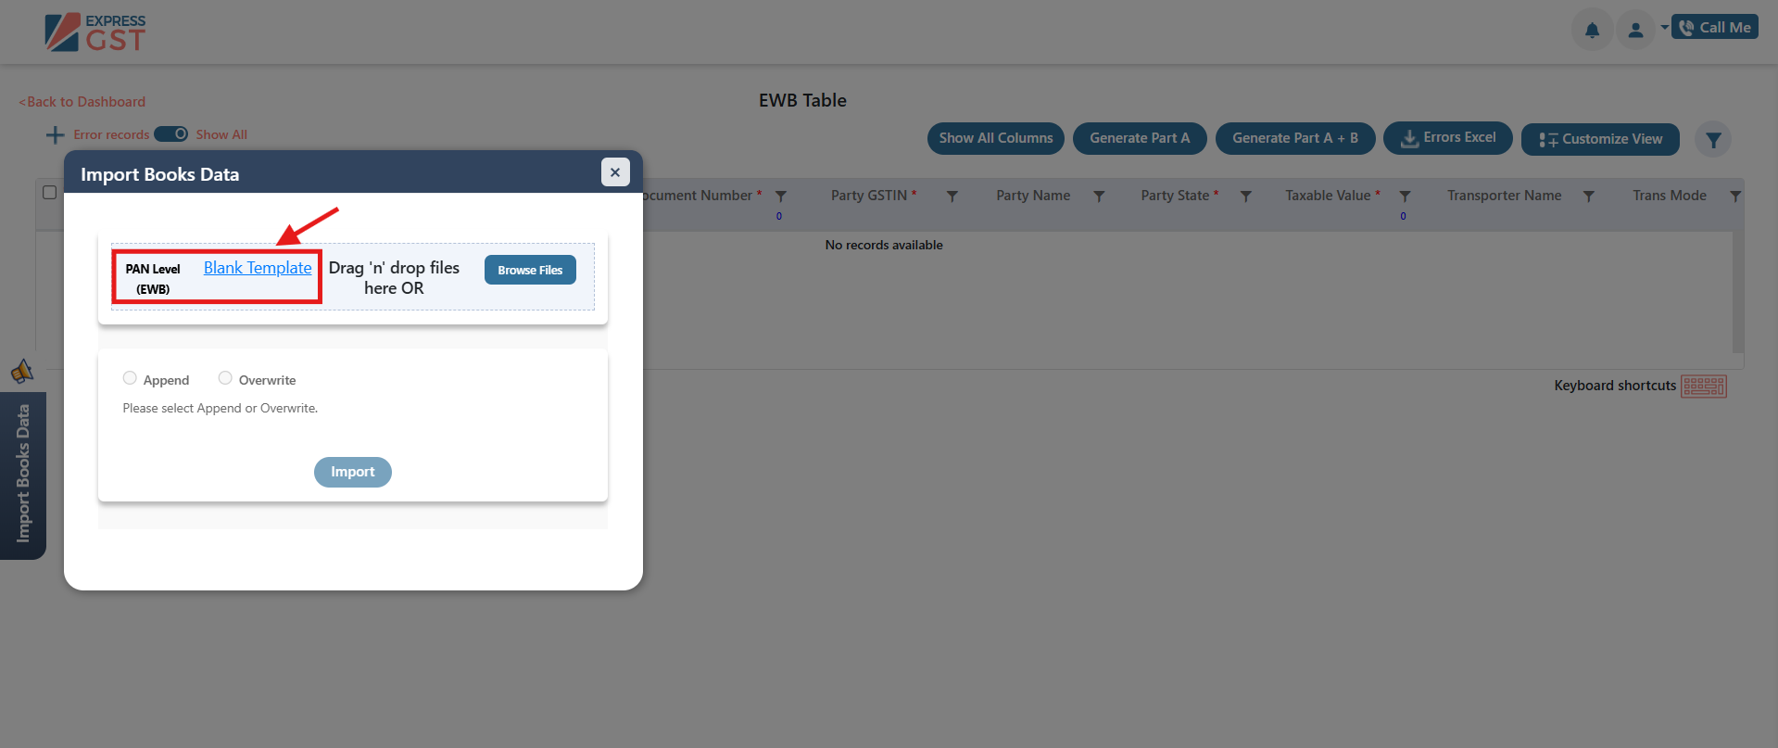Click the Express GST logo

[95, 32]
